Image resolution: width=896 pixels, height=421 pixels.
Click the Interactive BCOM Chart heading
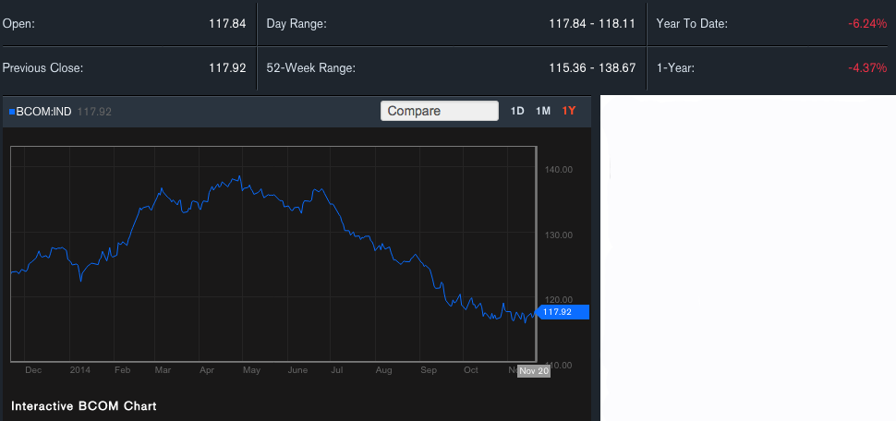pyautogui.click(x=84, y=406)
